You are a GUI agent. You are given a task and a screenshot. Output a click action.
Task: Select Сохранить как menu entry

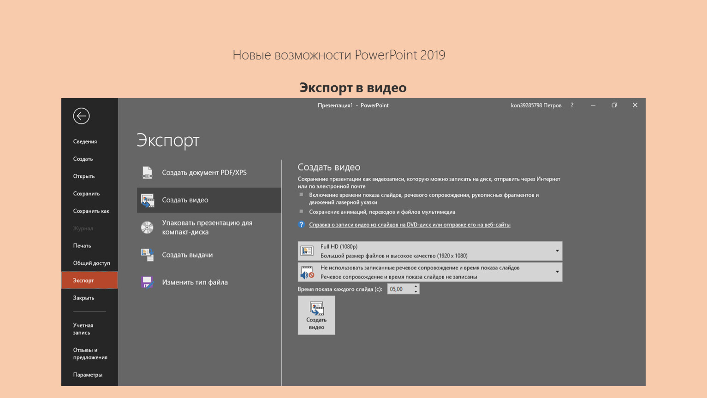click(91, 211)
